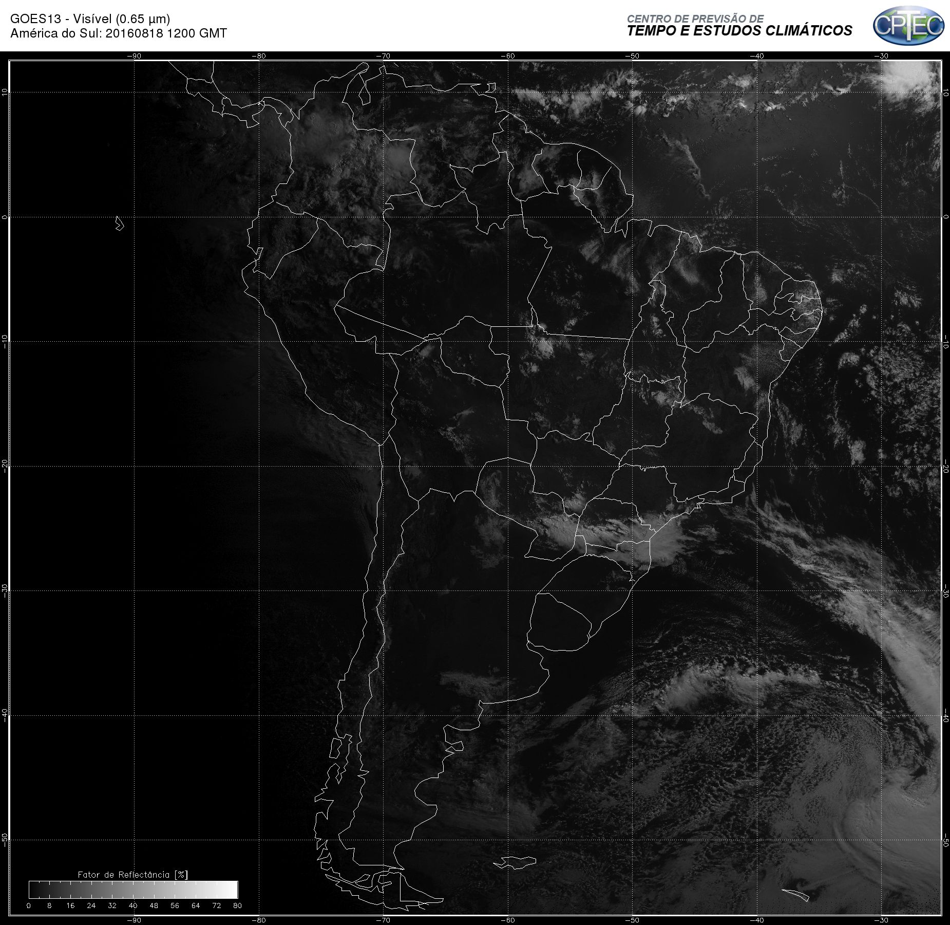
Task: Click the bottom axis '-70' longitude label
Action: tap(383, 920)
